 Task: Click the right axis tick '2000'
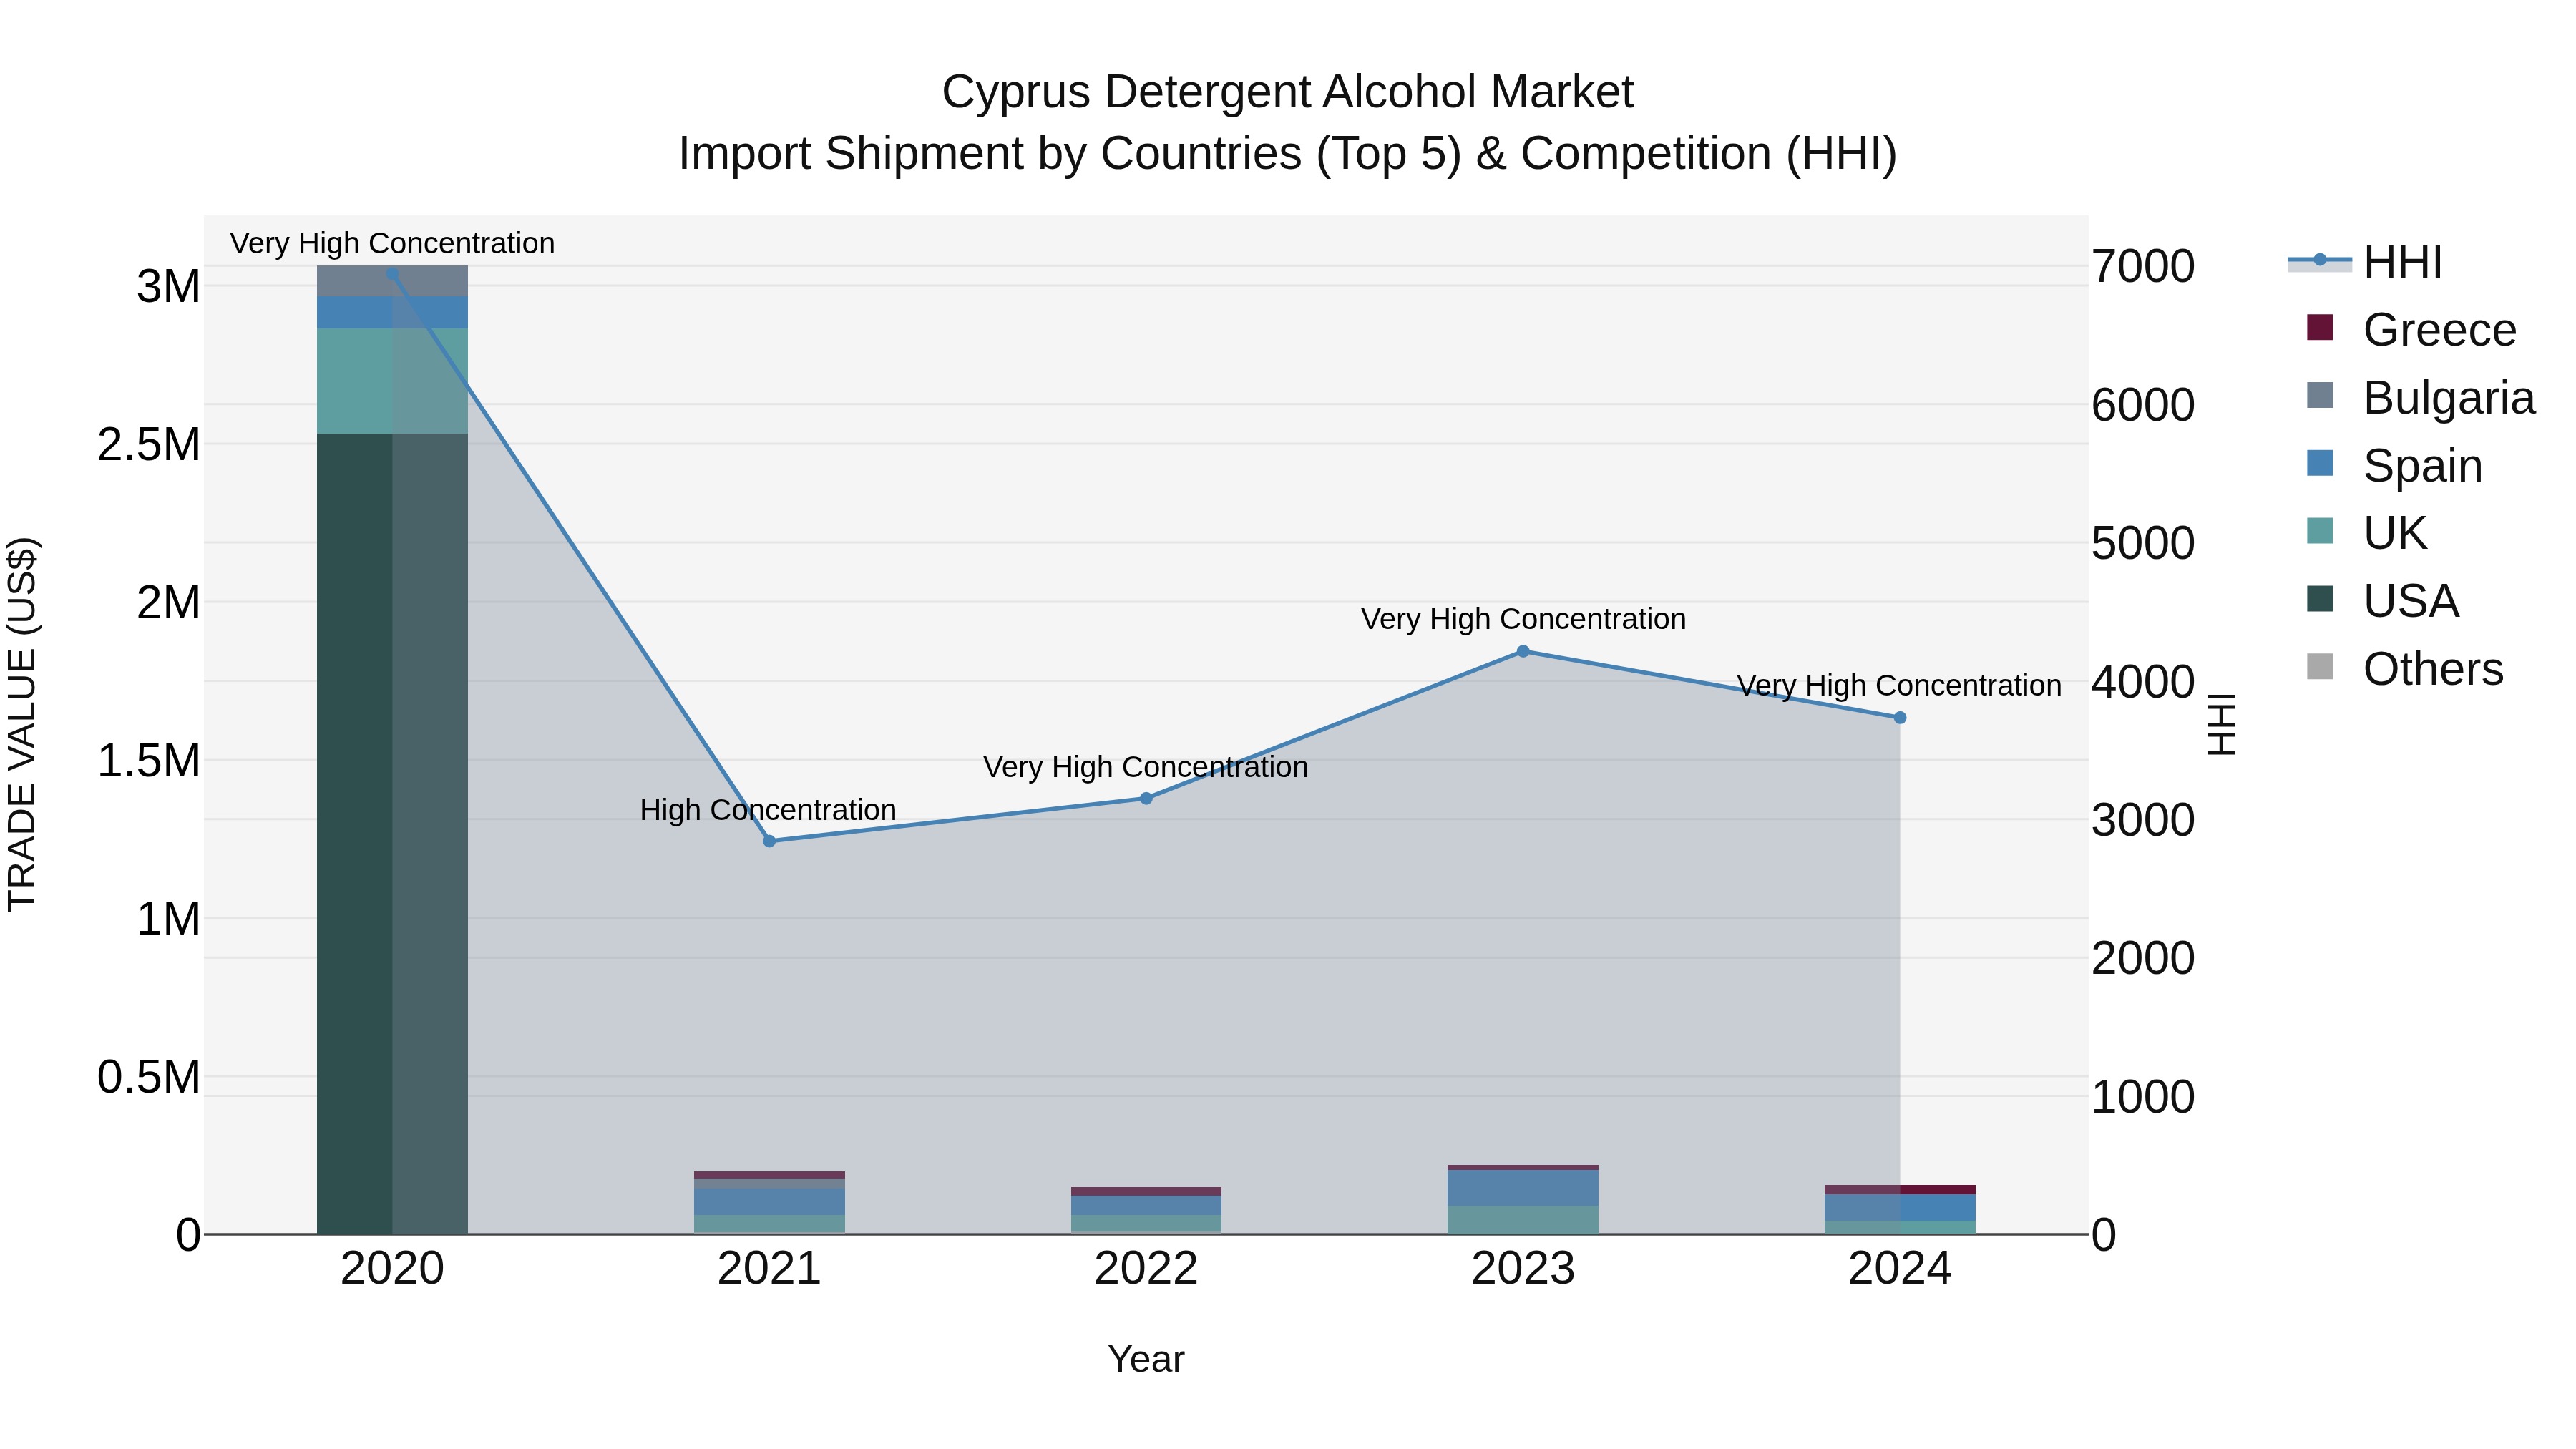click(2143, 958)
